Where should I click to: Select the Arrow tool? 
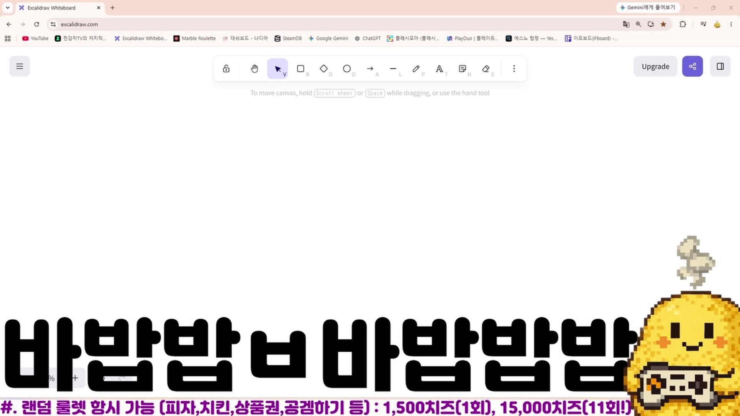[370, 69]
